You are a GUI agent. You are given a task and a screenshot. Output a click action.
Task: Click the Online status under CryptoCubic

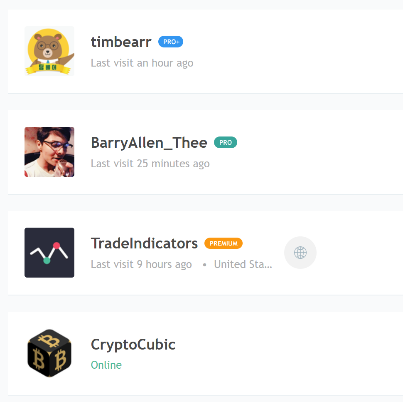click(x=106, y=365)
